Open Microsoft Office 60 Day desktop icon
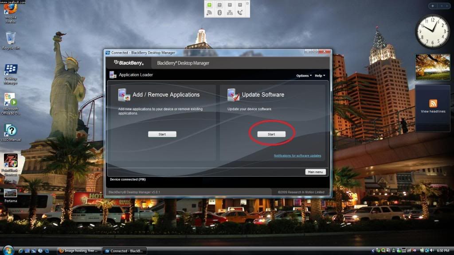This screenshot has height=255, width=454. click(x=11, y=104)
